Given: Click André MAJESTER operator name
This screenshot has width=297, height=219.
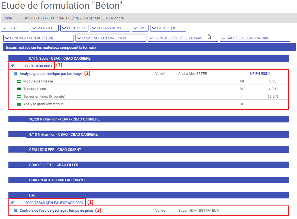Looking at the screenshot, I should tap(193, 73).
